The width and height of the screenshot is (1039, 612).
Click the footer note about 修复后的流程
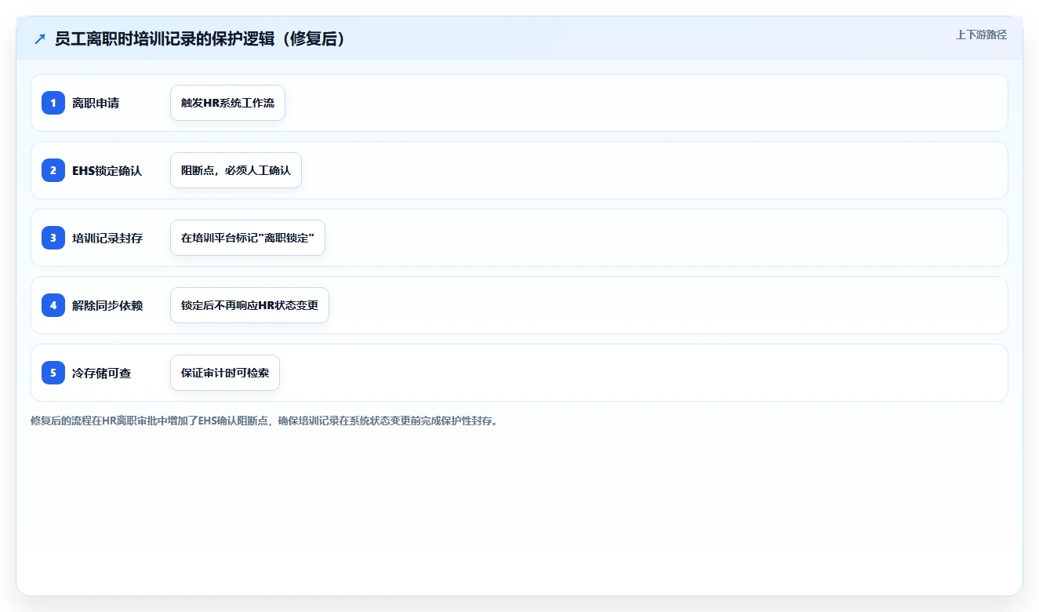click(264, 421)
